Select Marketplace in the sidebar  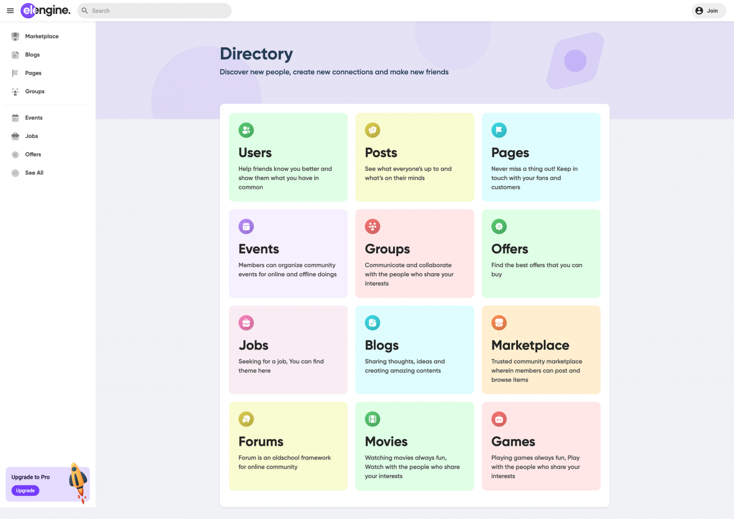pyautogui.click(x=42, y=36)
